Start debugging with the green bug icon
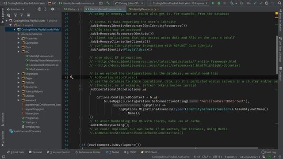The height and width of the screenshot is (159, 283). [x=219, y=3]
